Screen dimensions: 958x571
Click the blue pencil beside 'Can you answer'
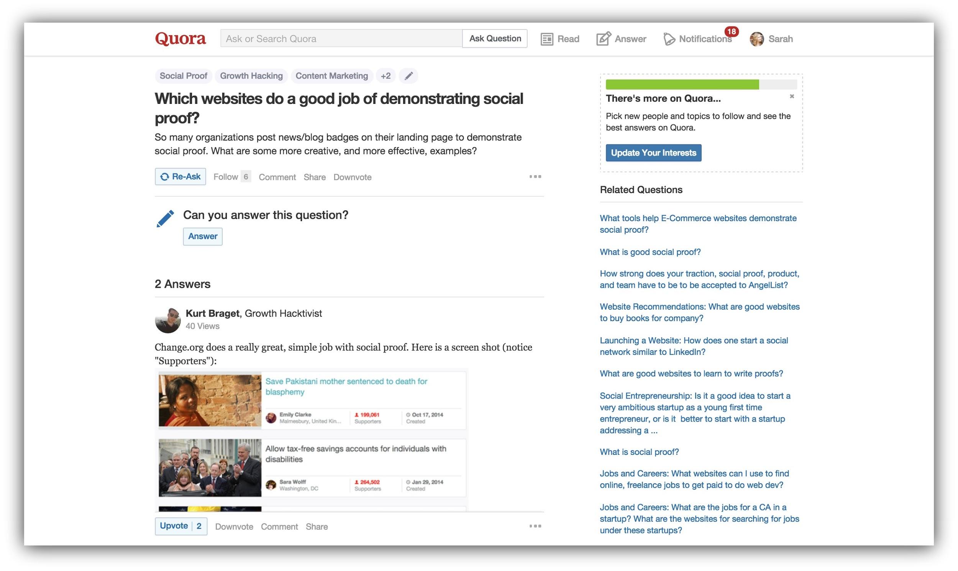point(165,218)
